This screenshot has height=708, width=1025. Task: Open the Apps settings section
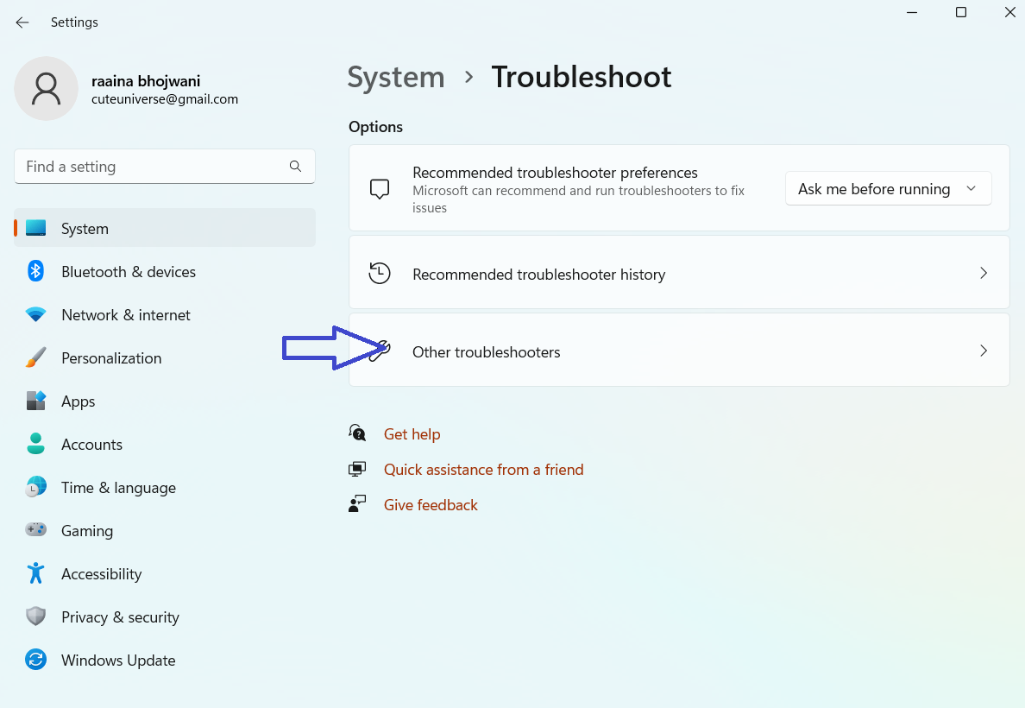pyautogui.click(x=78, y=401)
